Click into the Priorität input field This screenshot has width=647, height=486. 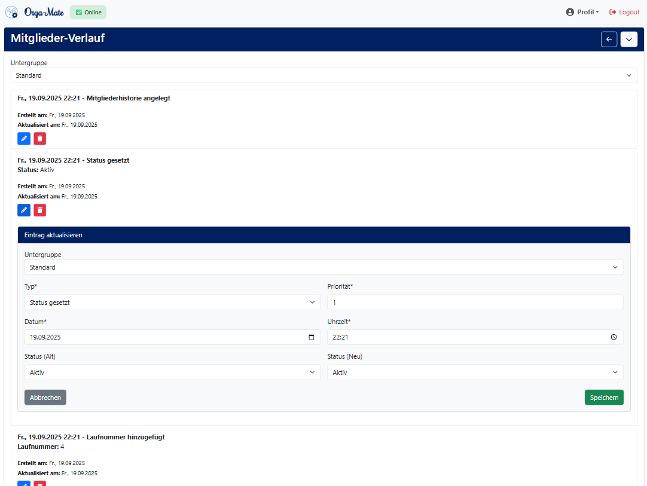click(475, 302)
